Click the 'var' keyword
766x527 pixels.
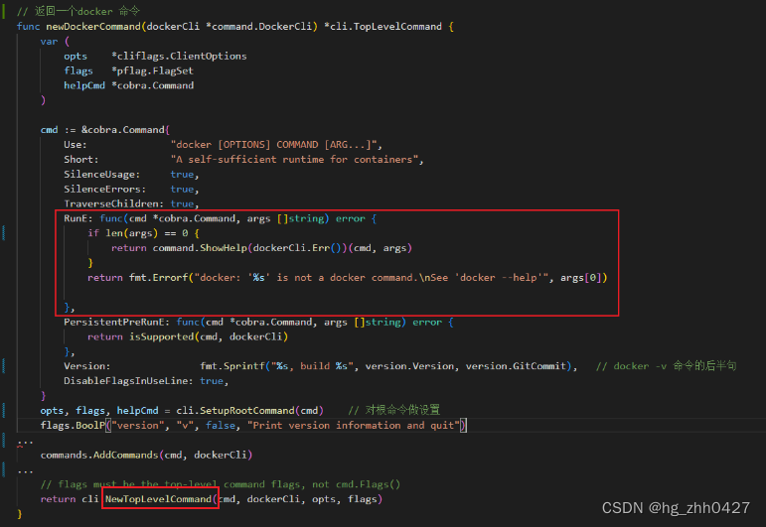[x=49, y=42]
